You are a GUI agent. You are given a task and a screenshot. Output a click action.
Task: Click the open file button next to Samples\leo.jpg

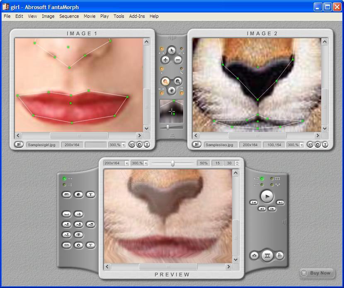click(x=197, y=145)
